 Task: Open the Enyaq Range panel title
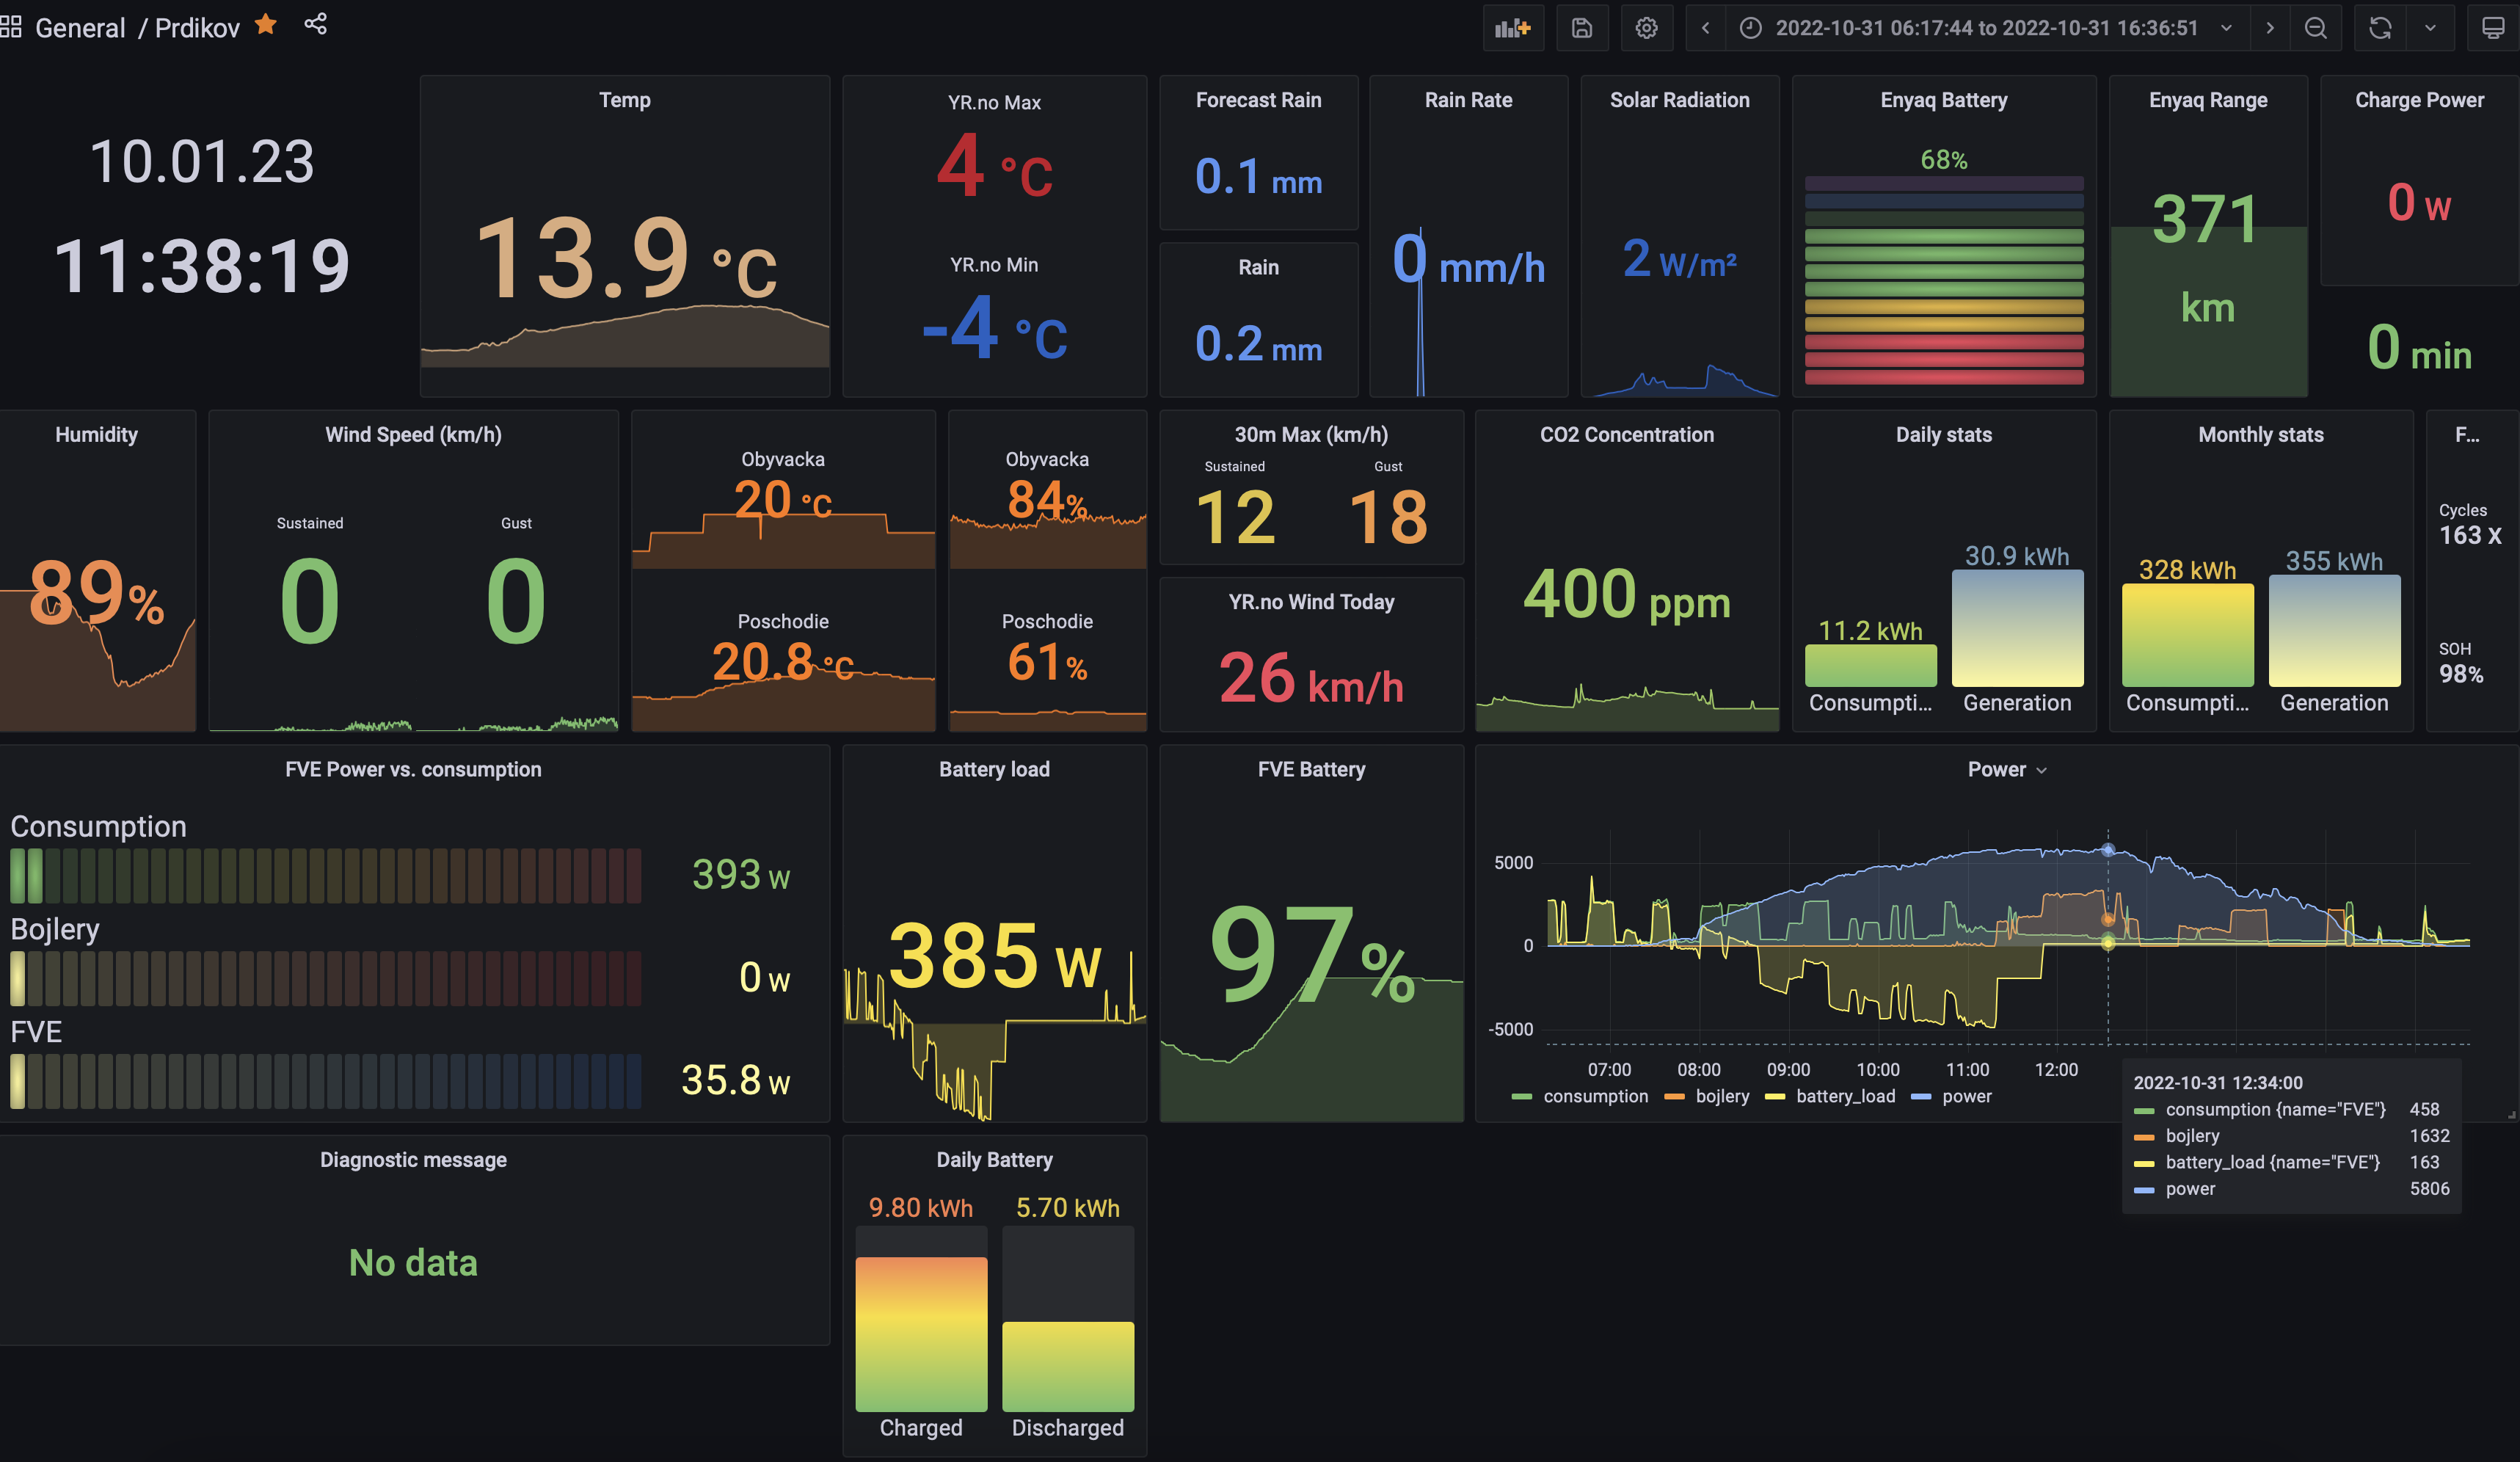pos(2208,100)
